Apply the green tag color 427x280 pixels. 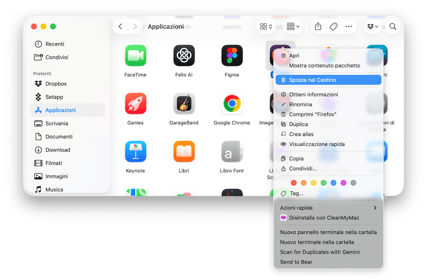pyautogui.click(x=324, y=183)
